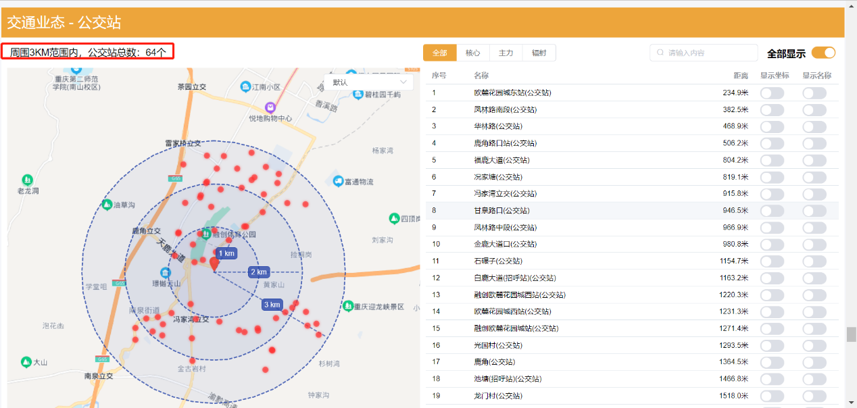Image resolution: width=857 pixels, height=408 pixels.
Task: Open the 默认 map style dropdown
Action: pos(369,82)
